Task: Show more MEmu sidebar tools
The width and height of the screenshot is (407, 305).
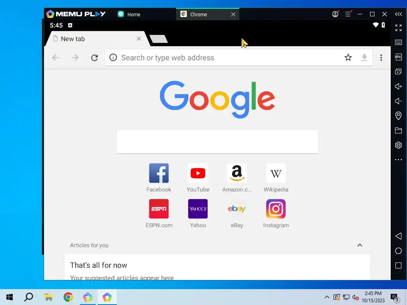Action: (398, 160)
